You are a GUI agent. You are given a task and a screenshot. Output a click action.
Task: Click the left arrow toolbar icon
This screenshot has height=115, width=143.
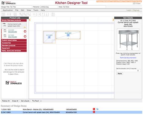pyautogui.click(x=35, y=14)
